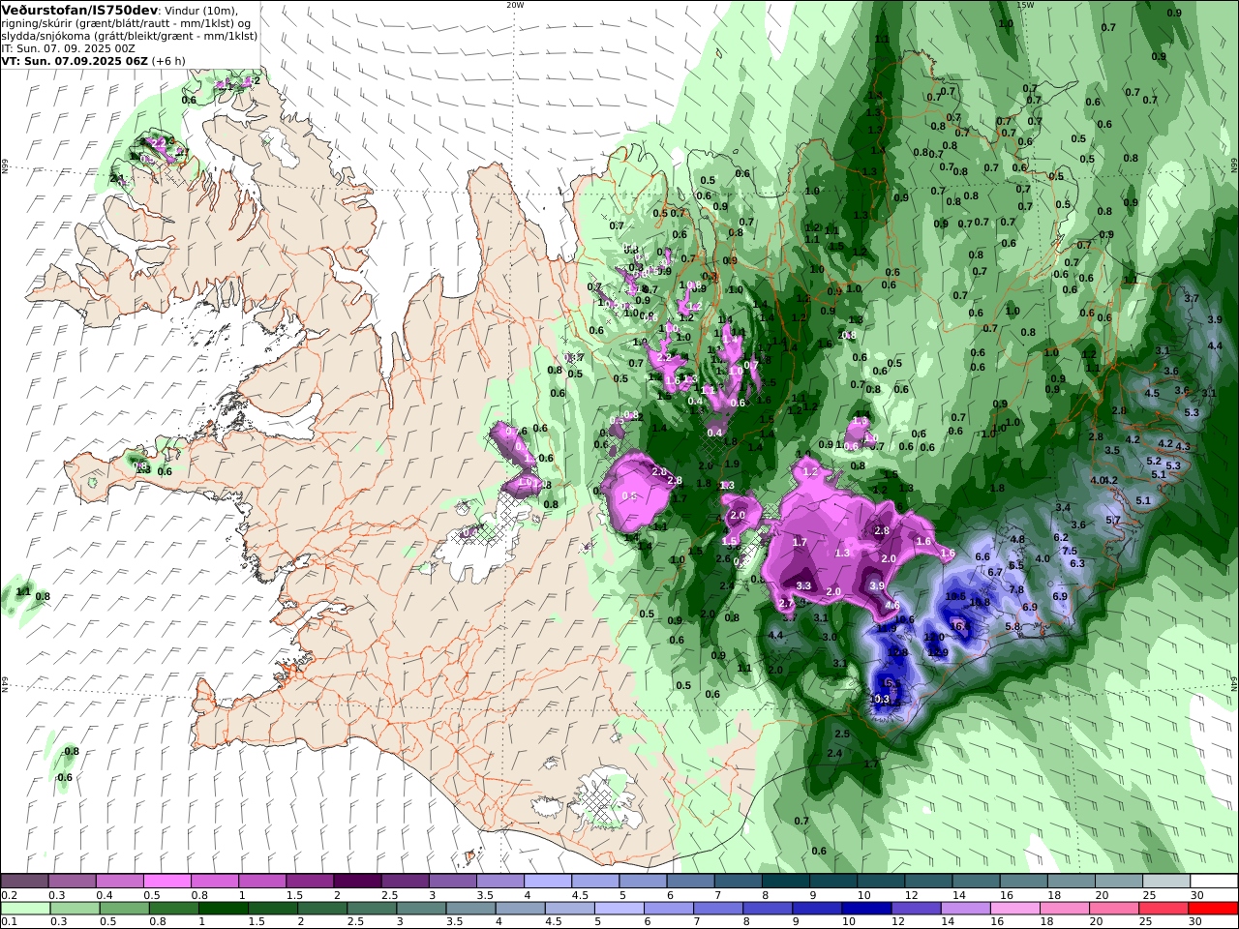Click the valid time 'VT: Sun. 07.09.2025 06Z'
This screenshot has height=929, width=1239.
coord(75,60)
